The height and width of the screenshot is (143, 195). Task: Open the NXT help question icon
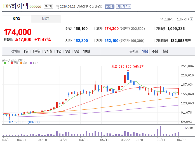pyautogui.click(x=192, y=19)
